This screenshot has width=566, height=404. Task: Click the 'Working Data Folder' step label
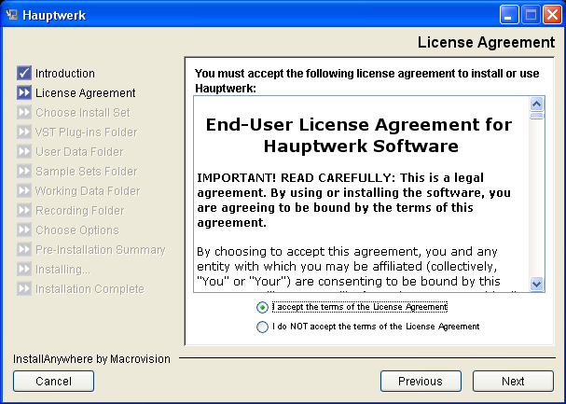point(88,190)
